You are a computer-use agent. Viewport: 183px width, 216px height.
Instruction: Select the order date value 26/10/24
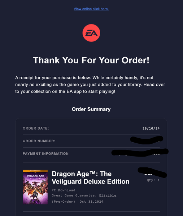pos(151,129)
